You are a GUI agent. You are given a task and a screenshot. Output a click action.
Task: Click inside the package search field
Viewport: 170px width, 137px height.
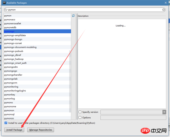85,10
